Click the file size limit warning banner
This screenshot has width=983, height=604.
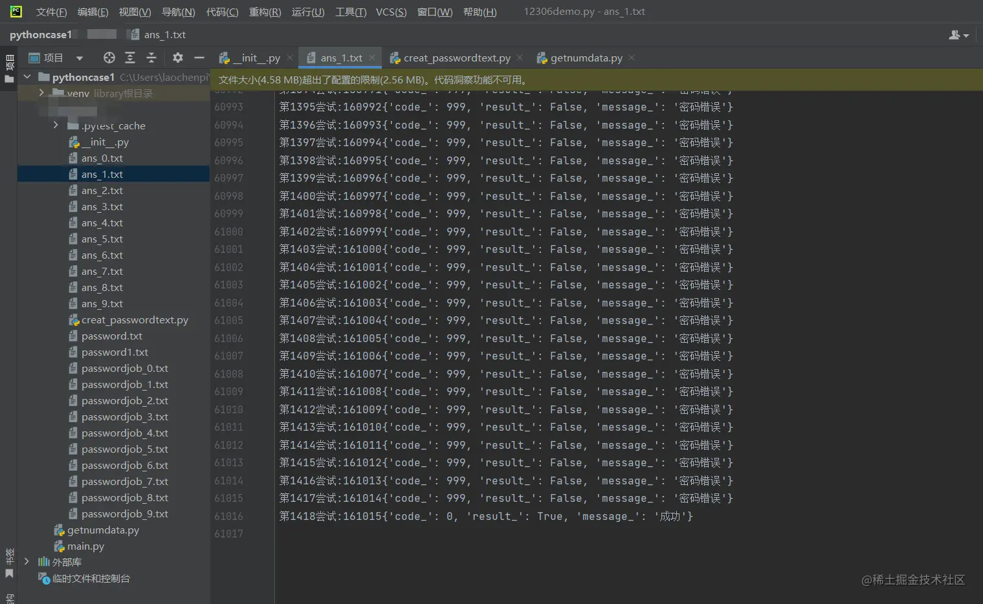pos(597,80)
